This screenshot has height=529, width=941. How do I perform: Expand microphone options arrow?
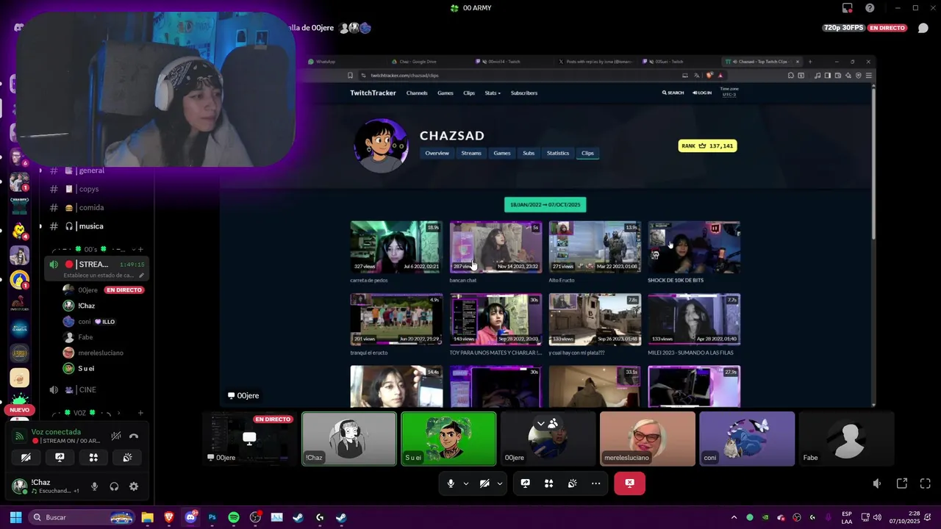[x=466, y=483]
